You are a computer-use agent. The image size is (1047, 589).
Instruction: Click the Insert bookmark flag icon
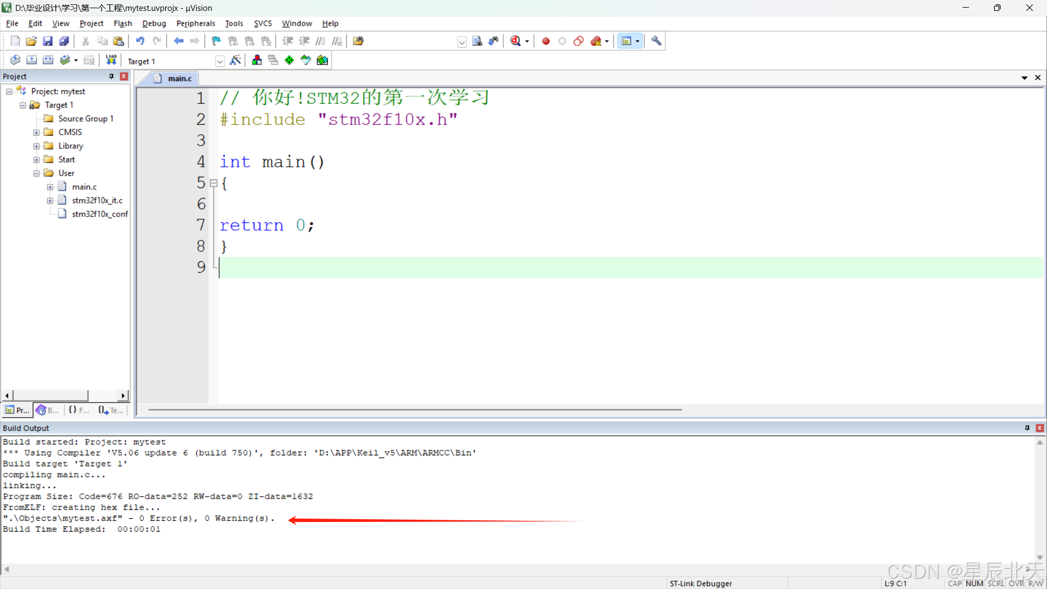(216, 41)
